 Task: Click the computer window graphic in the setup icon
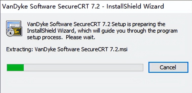point(13,25)
